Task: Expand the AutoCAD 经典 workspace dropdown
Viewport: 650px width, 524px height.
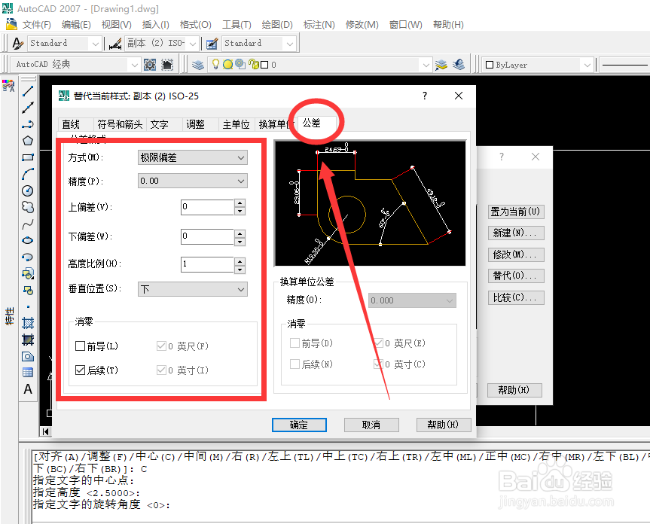Action: (134, 65)
